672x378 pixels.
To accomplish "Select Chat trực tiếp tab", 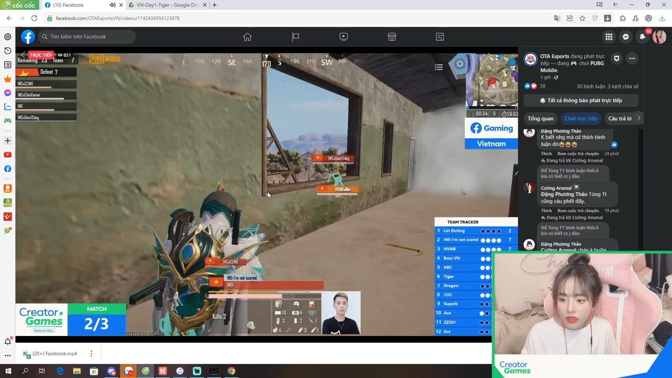I will 581,119.
